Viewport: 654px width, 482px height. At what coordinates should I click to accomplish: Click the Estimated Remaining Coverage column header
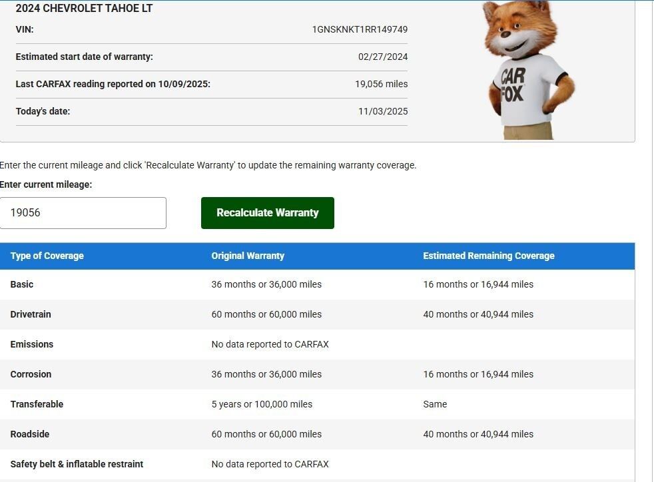click(488, 256)
